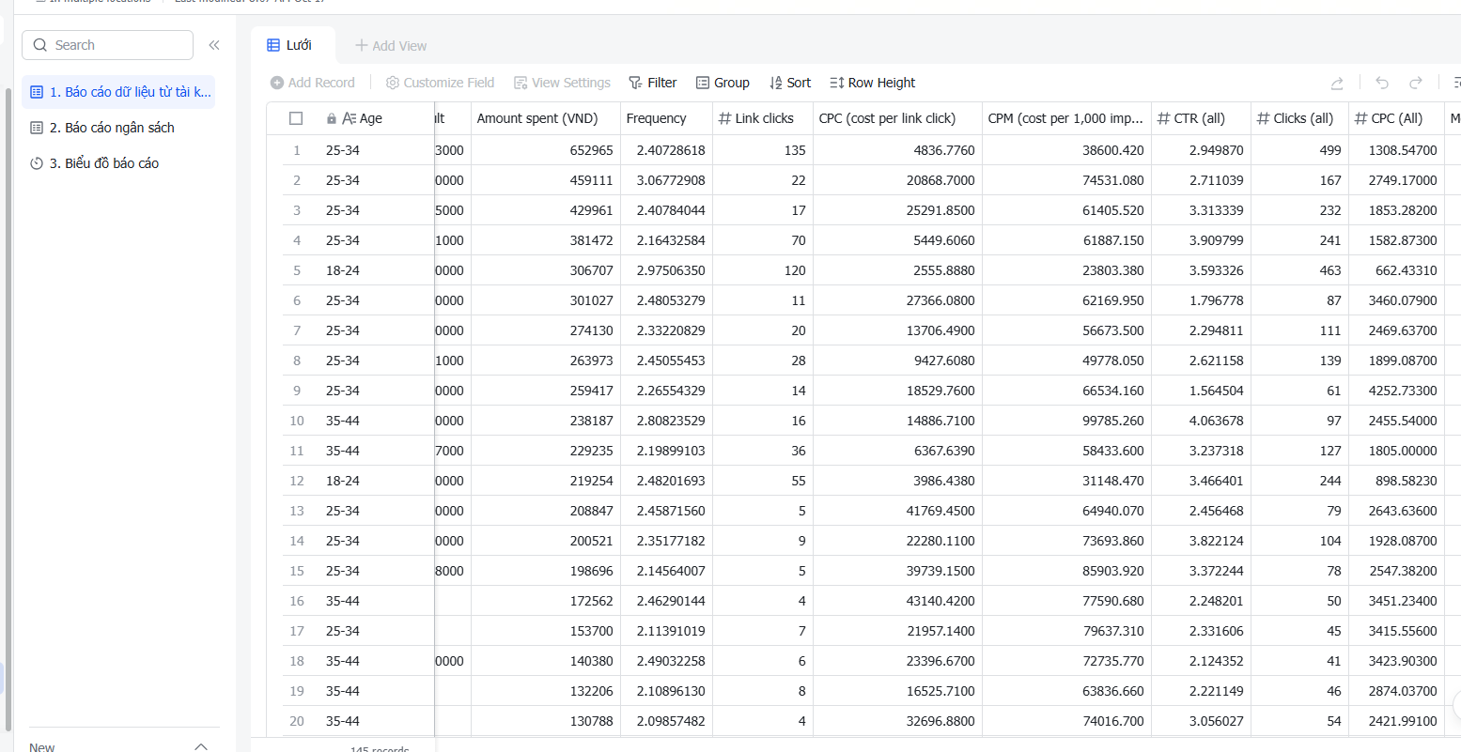Click the lock icon in Age header
Image resolution: width=1461 pixels, height=752 pixels.
332,119
